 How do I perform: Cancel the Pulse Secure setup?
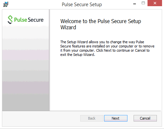(145, 118)
